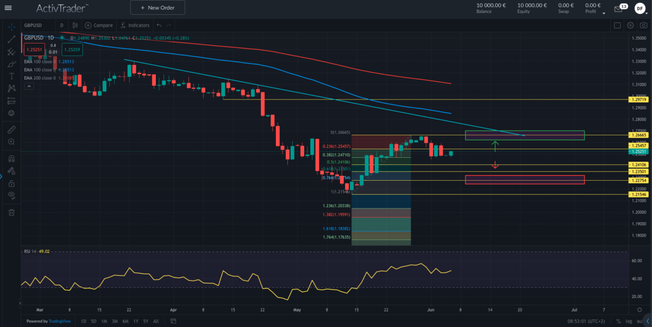Screen dimensions: 652x327
Task: Click the green buy price 1.25259 button
Action: coord(72,49)
